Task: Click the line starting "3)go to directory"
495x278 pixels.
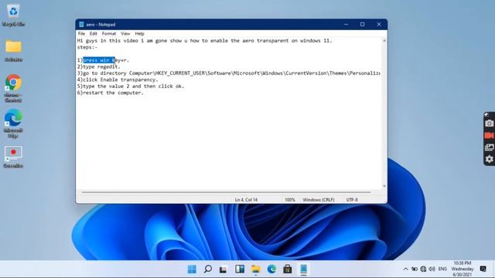Action: click(229, 73)
